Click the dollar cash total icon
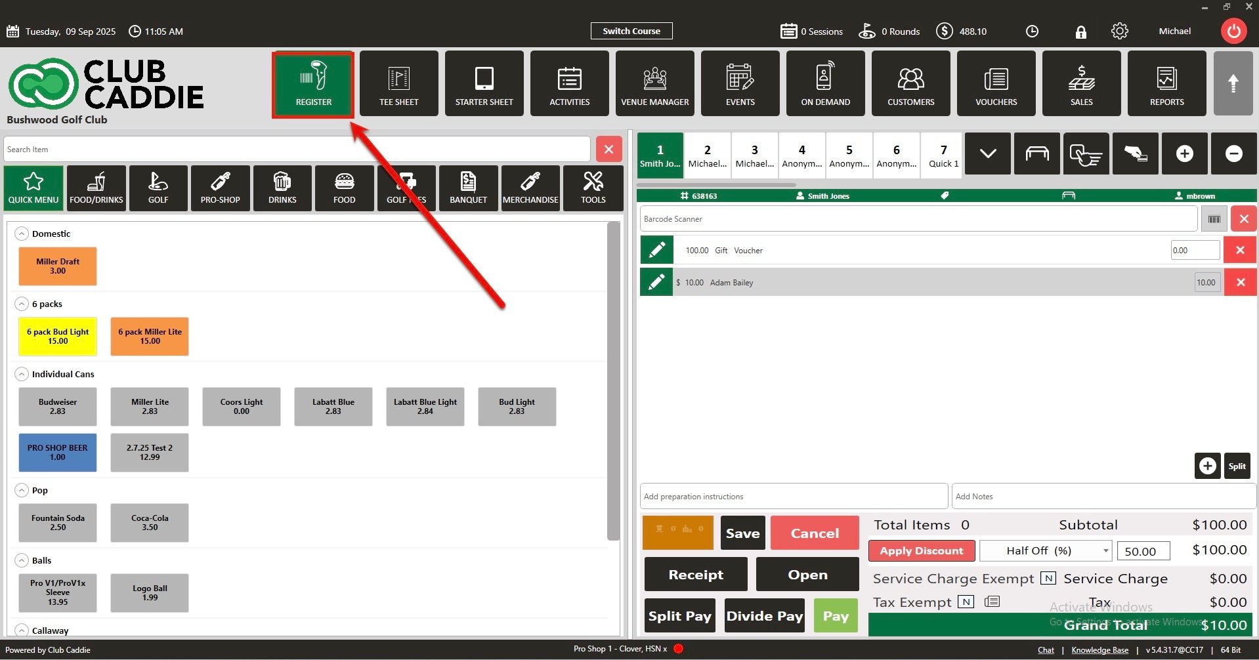1259x660 pixels. (x=944, y=31)
